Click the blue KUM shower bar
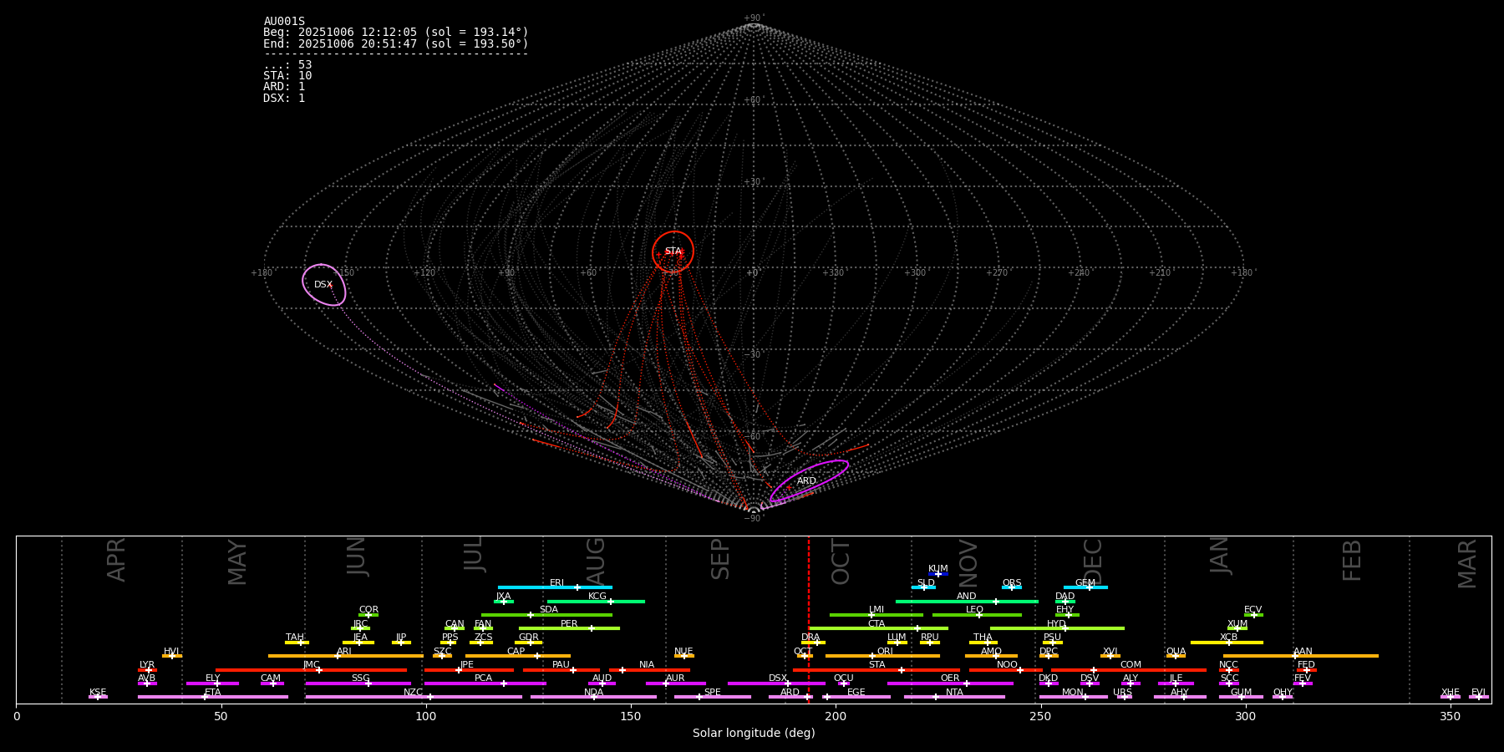Viewport: 1504px width, 752px height. click(938, 574)
